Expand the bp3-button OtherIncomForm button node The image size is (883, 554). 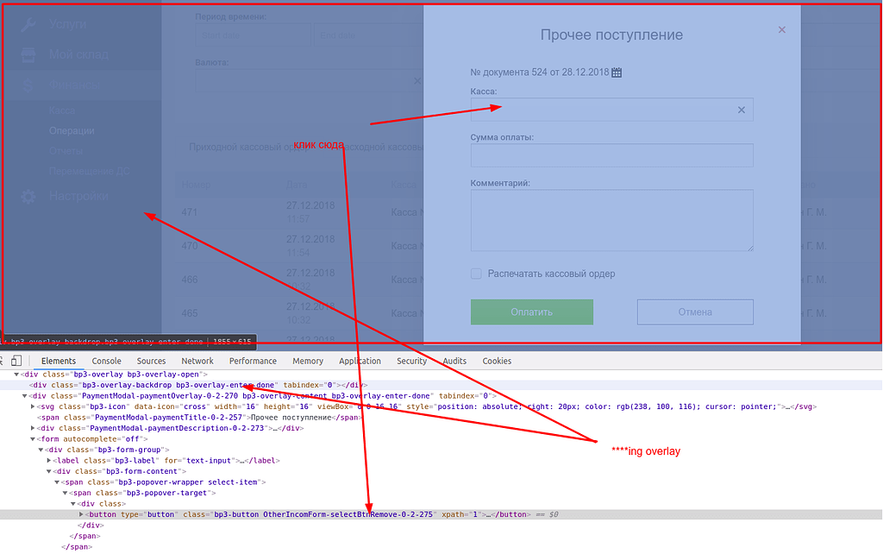(x=82, y=514)
